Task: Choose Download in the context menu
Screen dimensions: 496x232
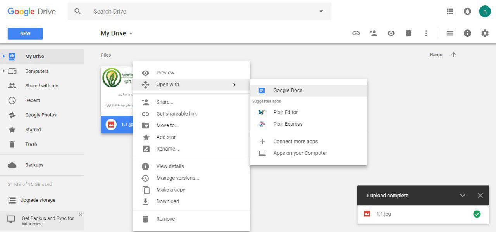Action: 191,201
